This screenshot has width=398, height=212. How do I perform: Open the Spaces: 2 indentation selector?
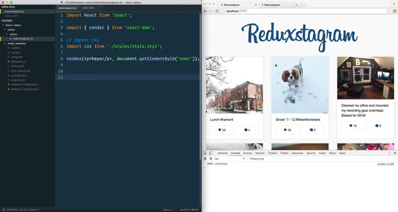(168, 210)
